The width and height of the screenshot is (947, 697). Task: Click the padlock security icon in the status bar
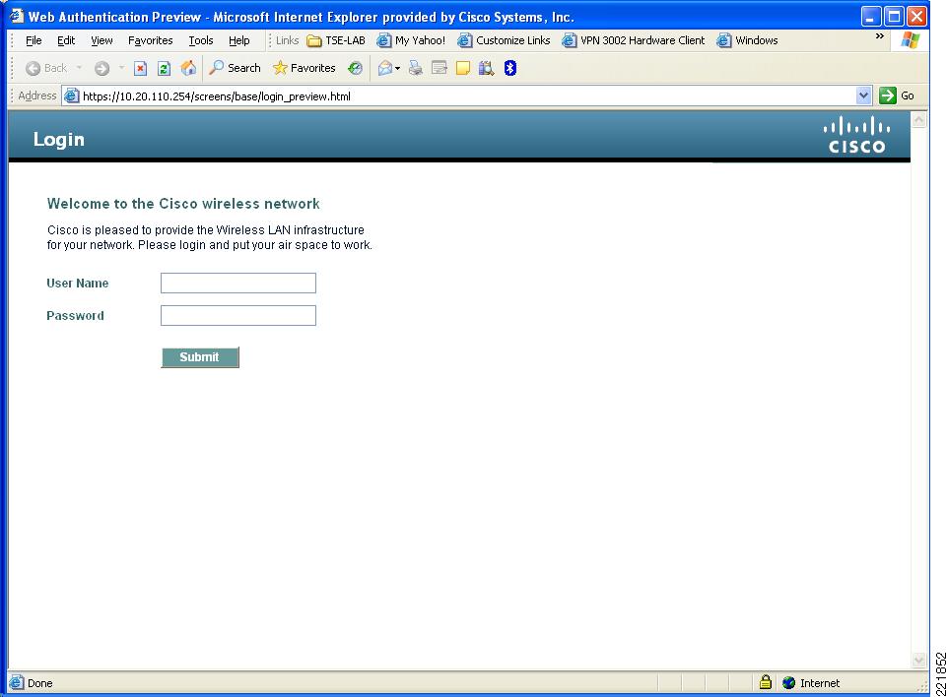[766, 682]
